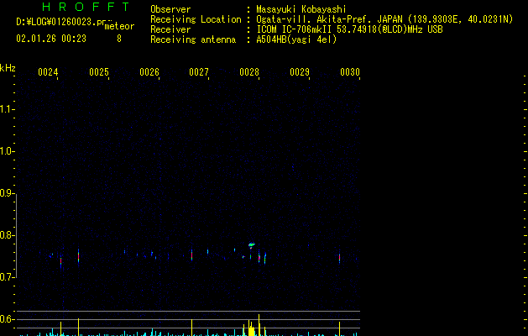Viewport: 528px width, 336px height.
Task: Click the 0027 time marker
Action: pyautogui.click(x=199, y=72)
